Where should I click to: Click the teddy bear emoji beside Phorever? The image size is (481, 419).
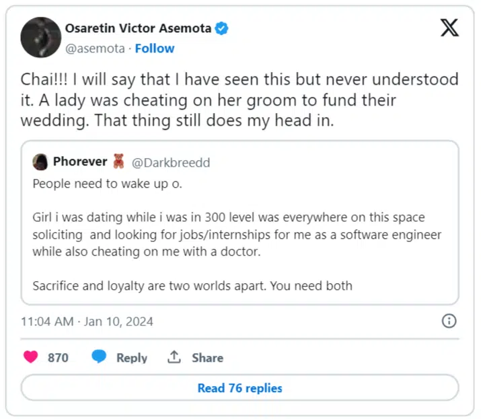[x=120, y=161]
